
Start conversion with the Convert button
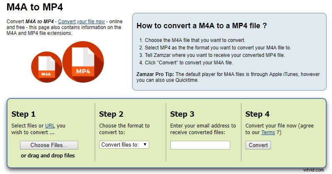[258, 145]
